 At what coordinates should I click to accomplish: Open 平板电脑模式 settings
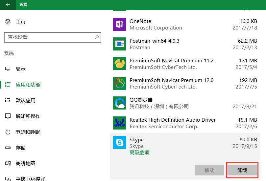pos(31,179)
